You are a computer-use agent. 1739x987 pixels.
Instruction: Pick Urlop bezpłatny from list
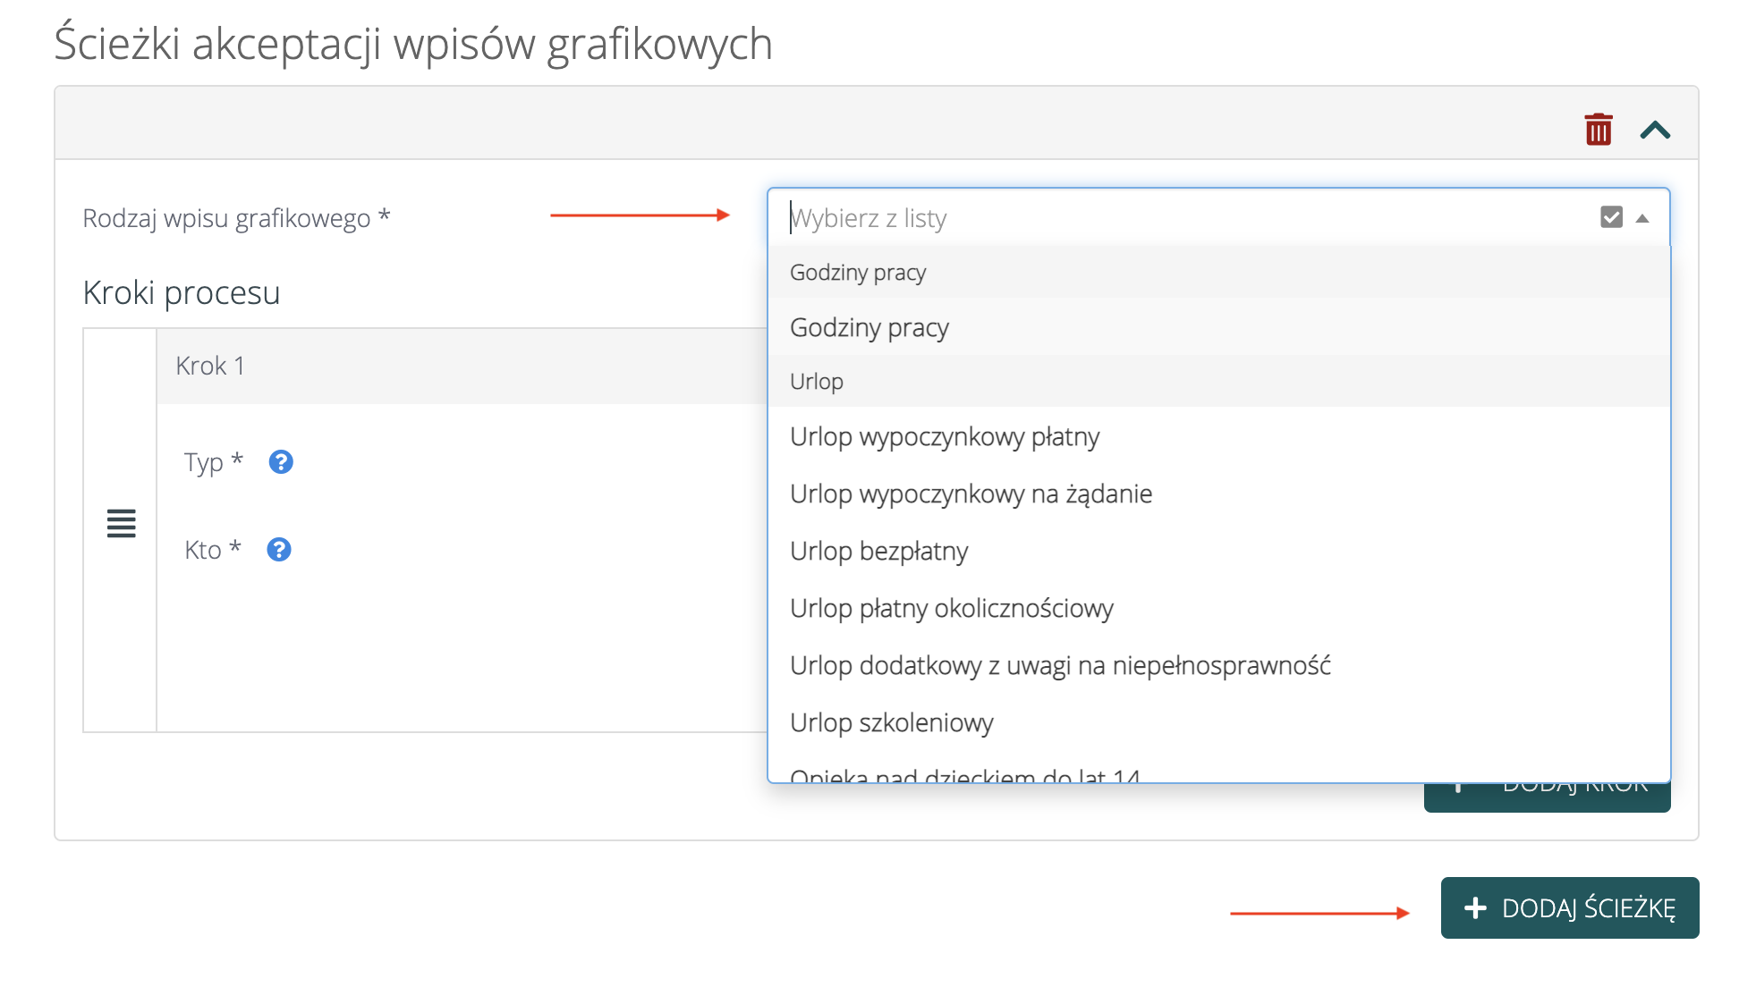point(878,552)
